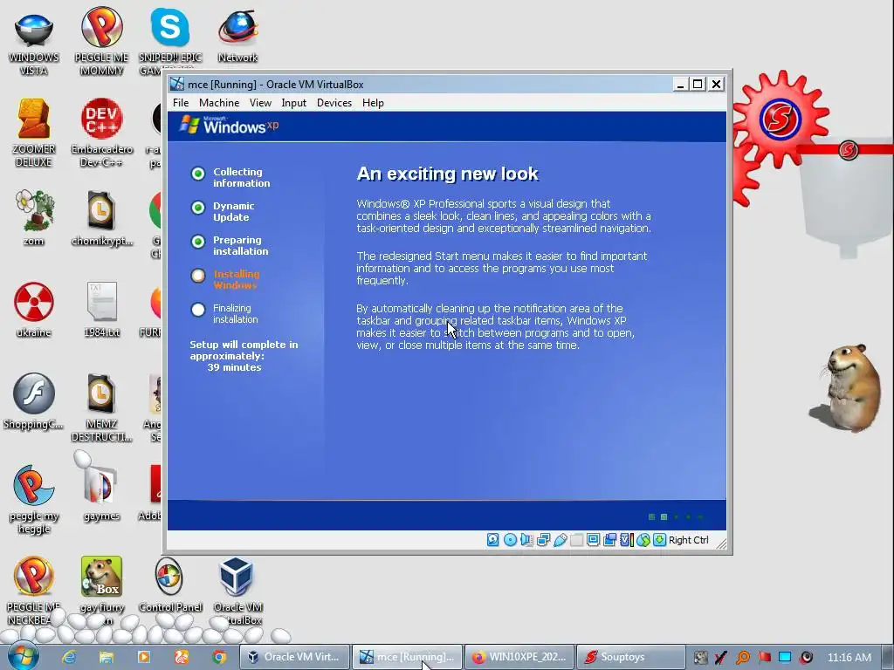Open the Input menu

tap(293, 103)
